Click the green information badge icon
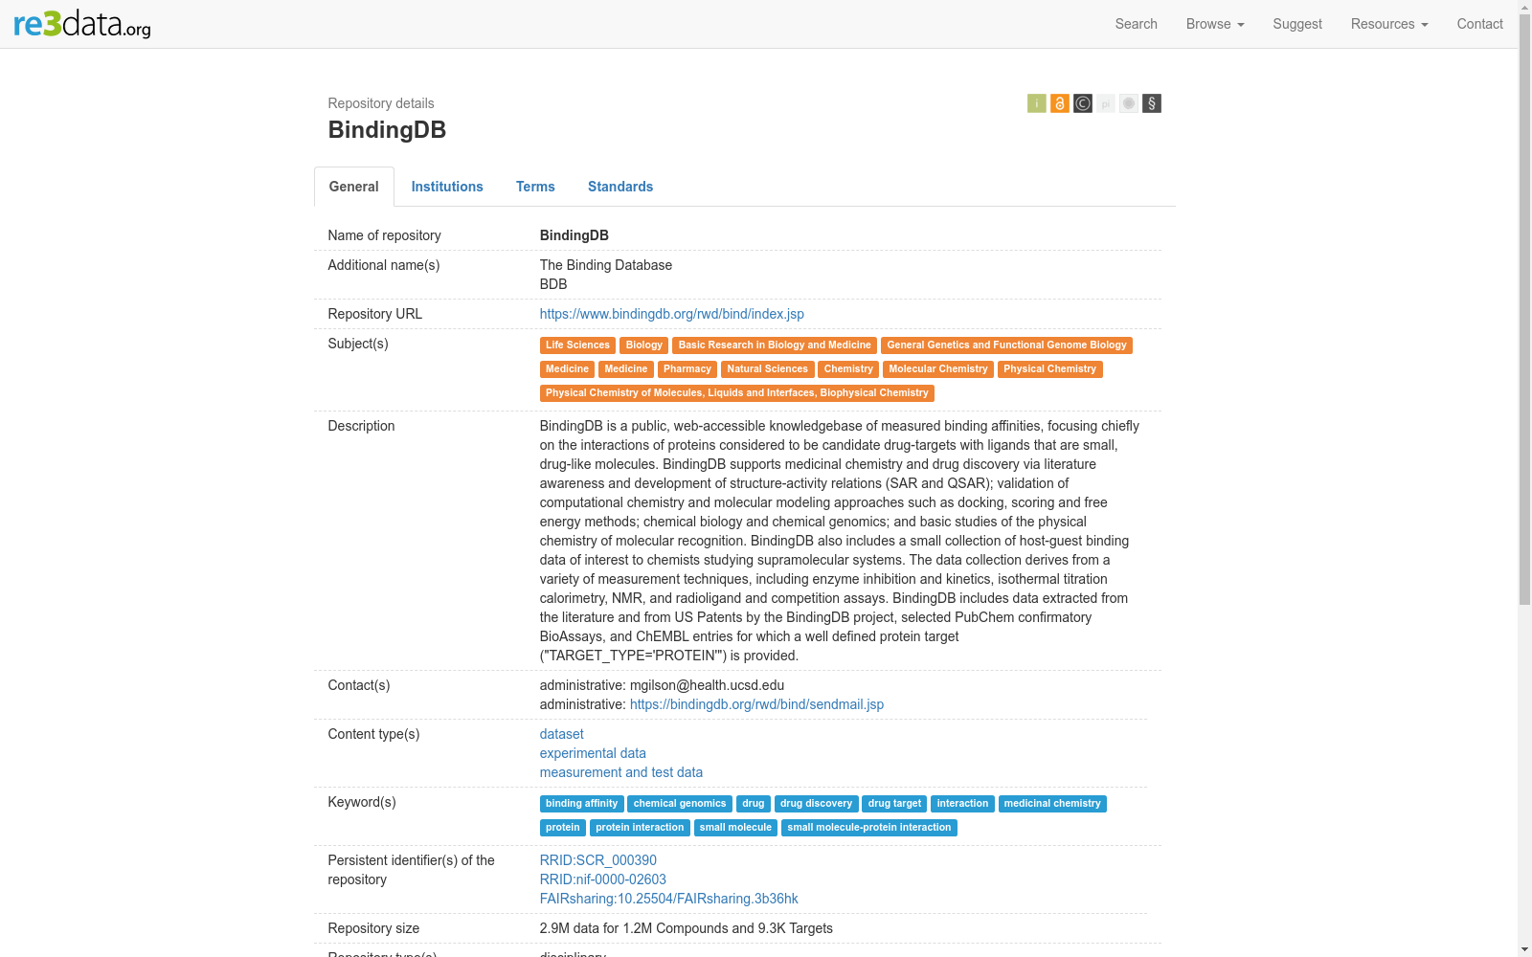Viewport: 1532px width, 957px height. coord(1036,103)
